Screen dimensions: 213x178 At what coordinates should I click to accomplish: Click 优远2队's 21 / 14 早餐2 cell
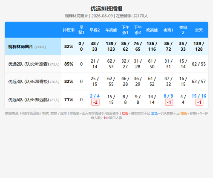pyautogui.click(x=95, y=64)
